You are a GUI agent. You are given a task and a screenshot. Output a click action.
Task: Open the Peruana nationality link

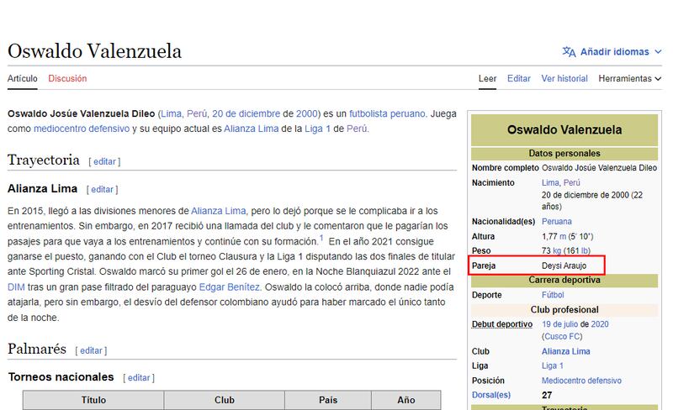click(557, 221)
